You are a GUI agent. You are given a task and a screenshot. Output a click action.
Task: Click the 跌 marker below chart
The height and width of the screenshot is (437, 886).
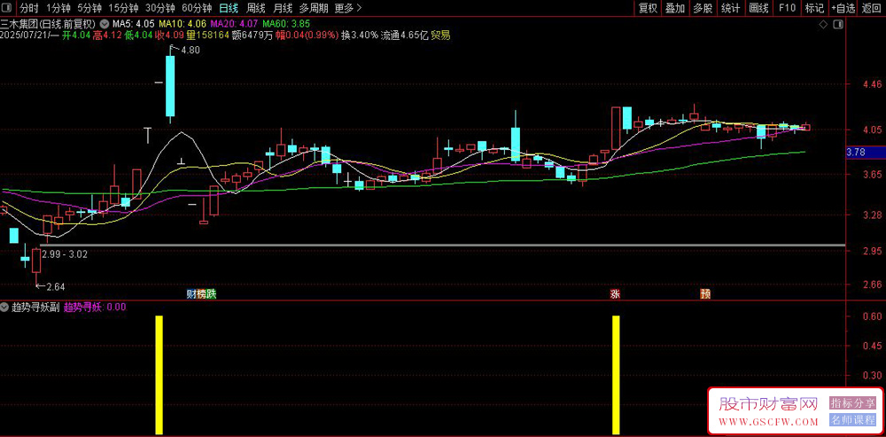click(211, 294)
